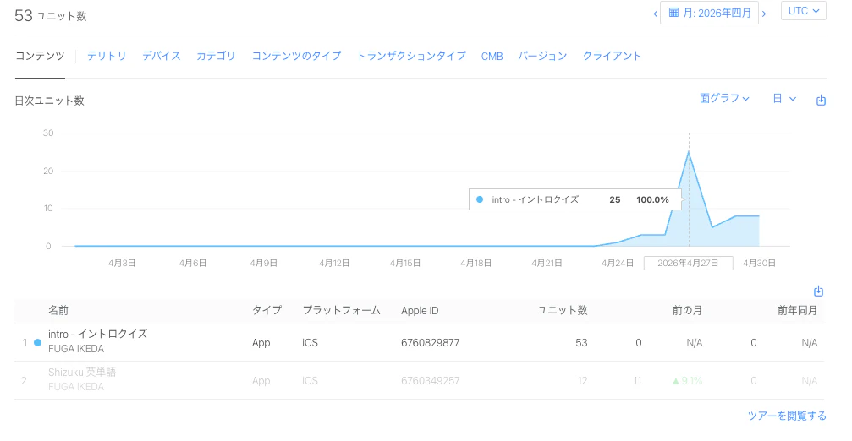The height and width of the screenshot is (441, 852).
Task: Sort by the 名前 column header
Action: (x=58, y=310)
